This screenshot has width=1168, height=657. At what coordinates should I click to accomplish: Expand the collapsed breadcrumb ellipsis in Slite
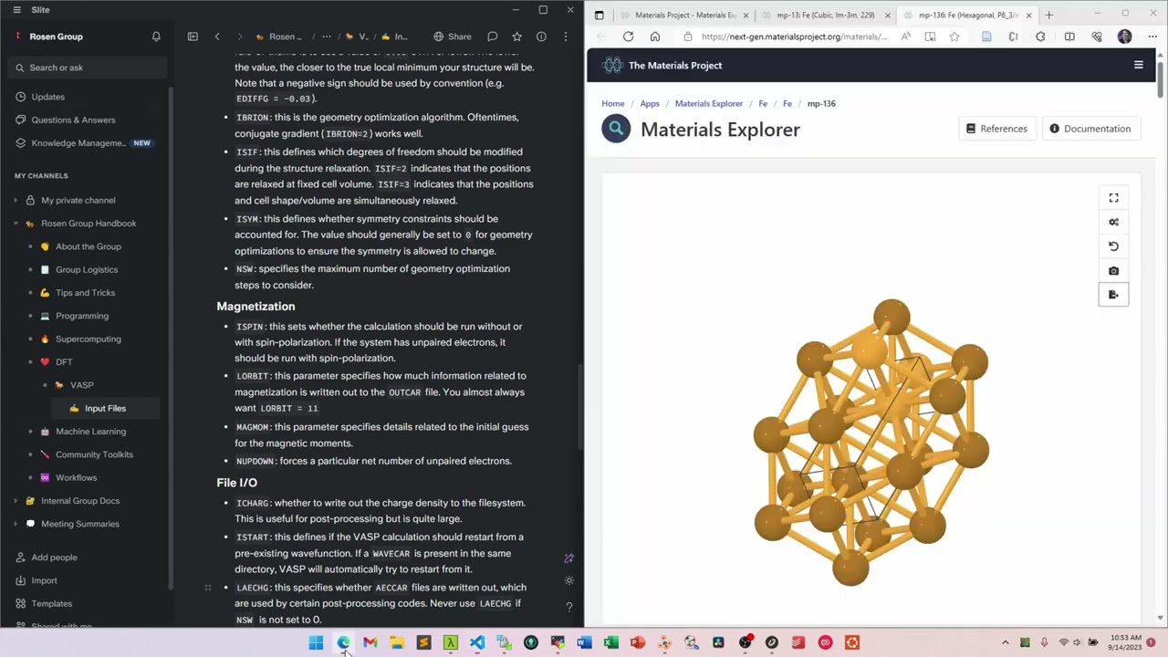pos(326,36)
